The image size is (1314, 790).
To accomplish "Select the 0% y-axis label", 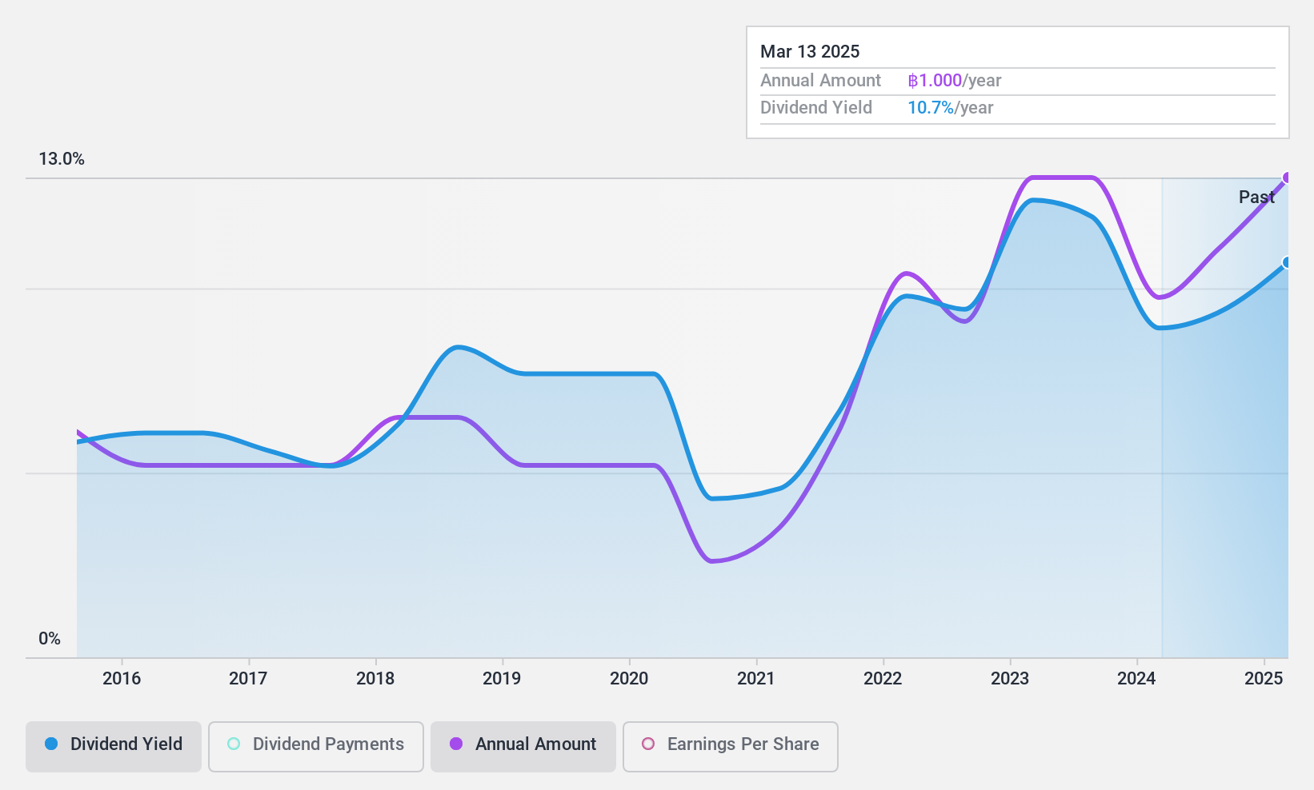I will pos(50,639).
